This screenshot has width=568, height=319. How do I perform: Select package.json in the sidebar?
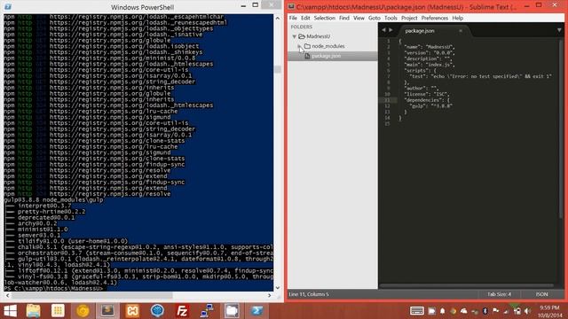326,56
